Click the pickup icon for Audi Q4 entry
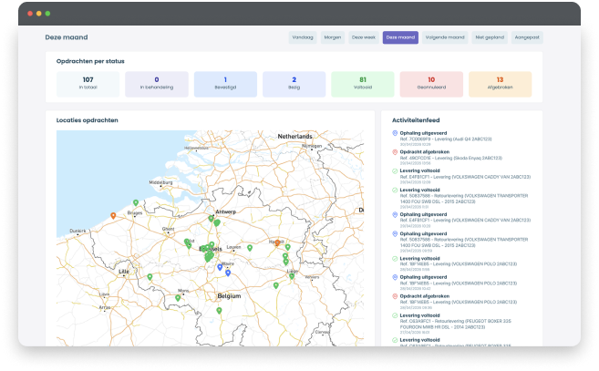The height and width of the screenshot is (371, 599). [395, 133]
